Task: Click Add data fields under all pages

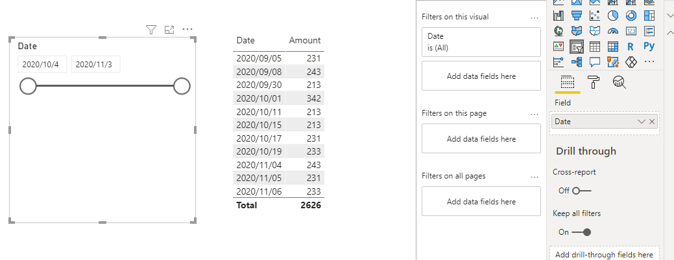Action: pyautogui.click(x=481, y=201)
